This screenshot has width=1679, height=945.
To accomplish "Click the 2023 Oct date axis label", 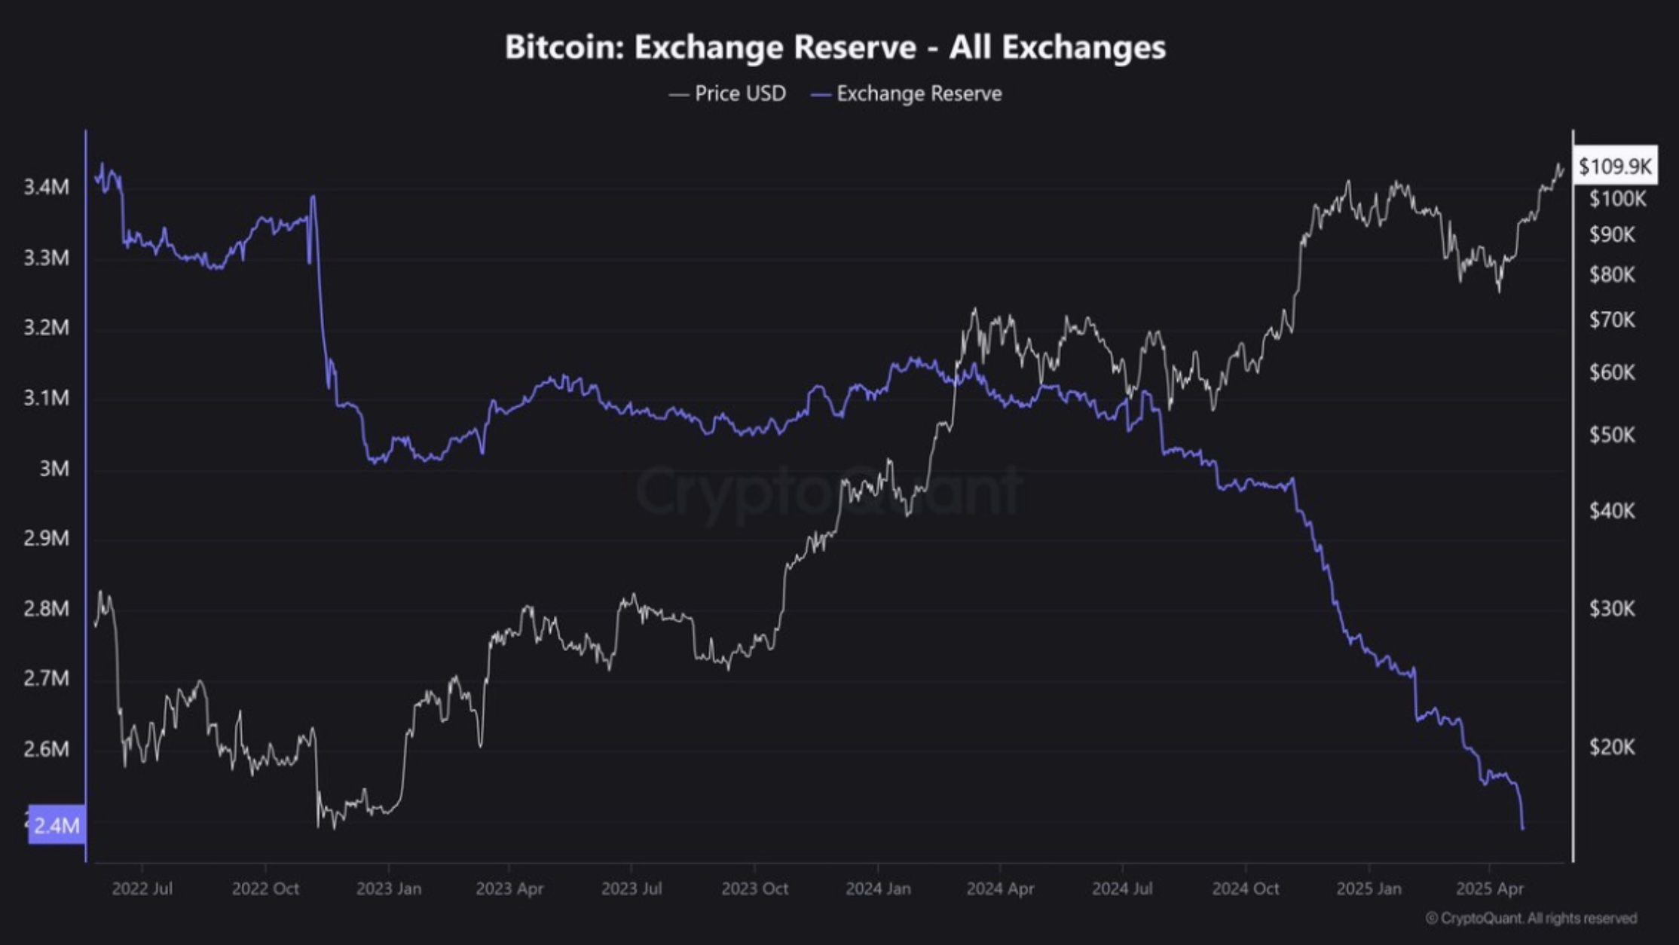I will point(754,888).
